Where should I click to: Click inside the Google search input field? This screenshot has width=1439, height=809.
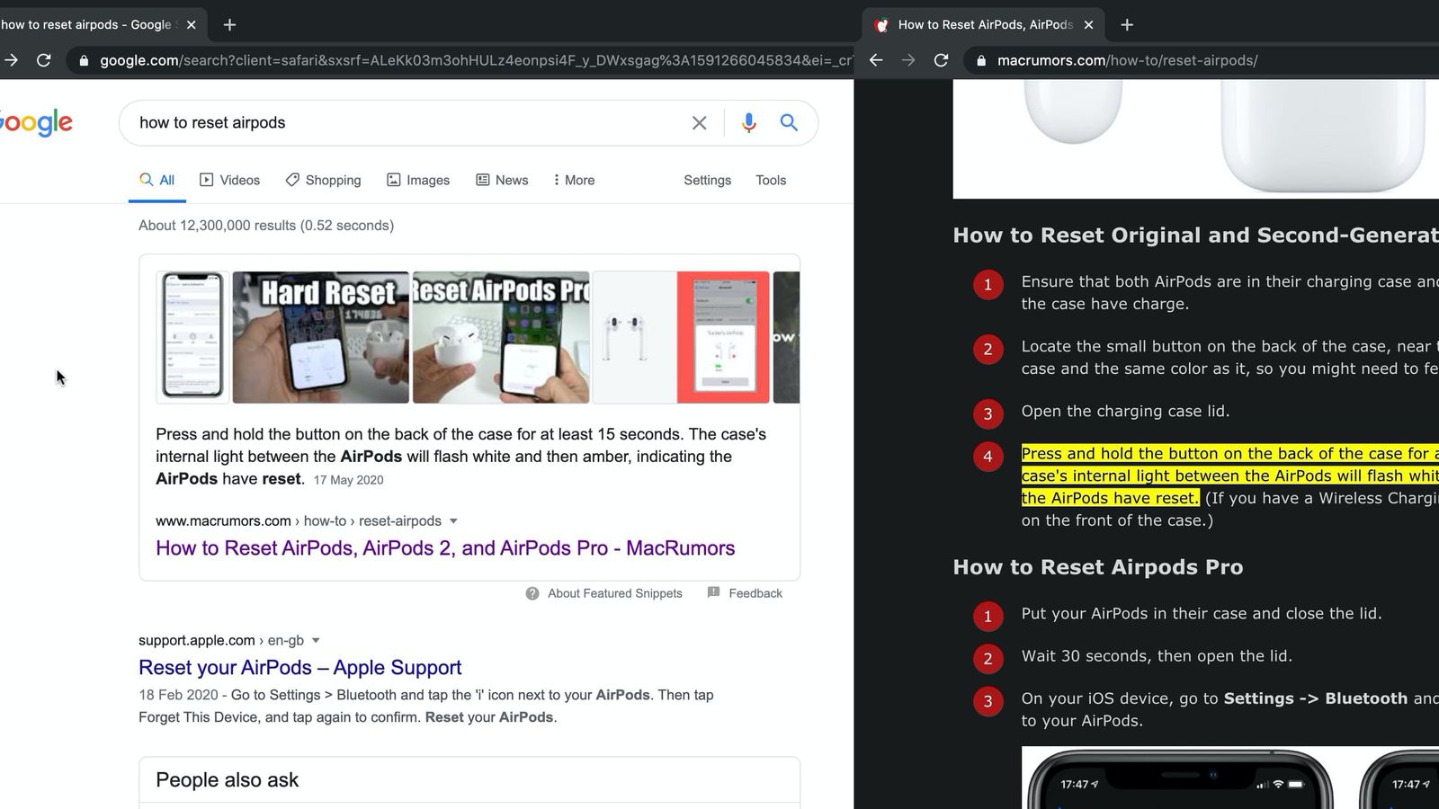405,123
